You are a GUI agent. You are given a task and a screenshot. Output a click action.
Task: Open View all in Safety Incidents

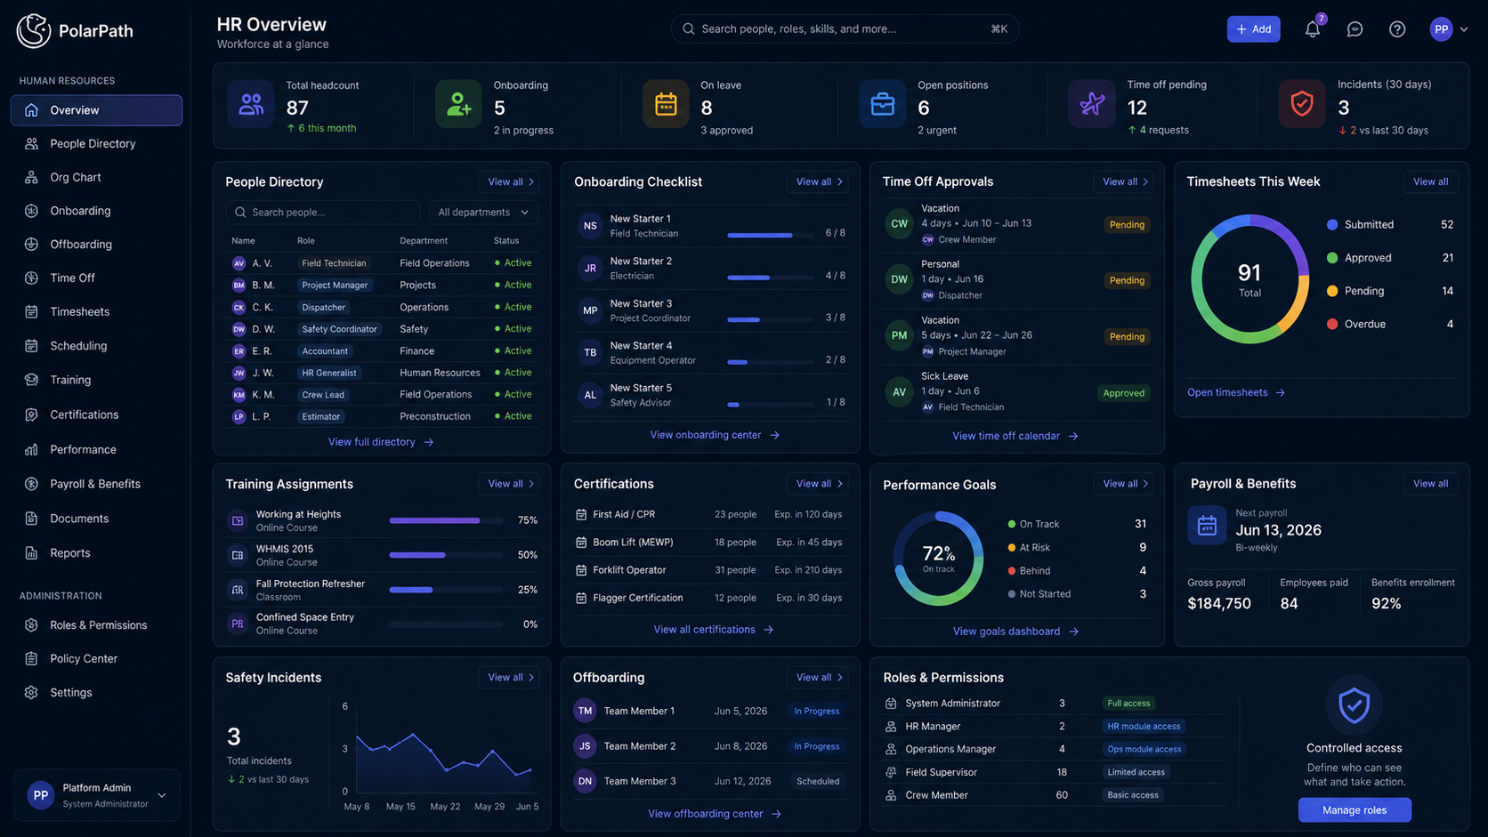(x=511, y=678)
